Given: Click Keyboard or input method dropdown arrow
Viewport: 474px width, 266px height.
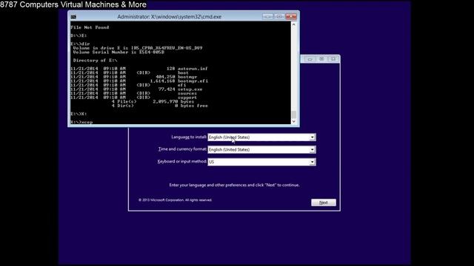Looking at the screenshot, I should pyautogui.click(x=312, y=162).
